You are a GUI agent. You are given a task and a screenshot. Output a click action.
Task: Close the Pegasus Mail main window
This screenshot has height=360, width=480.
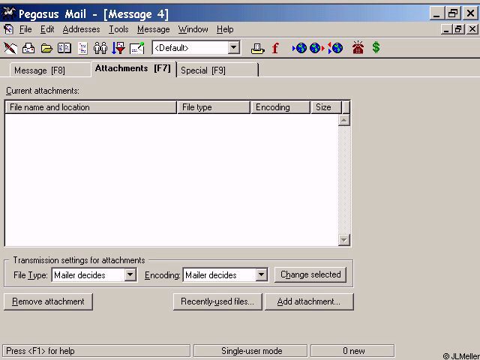click(470, 13)
